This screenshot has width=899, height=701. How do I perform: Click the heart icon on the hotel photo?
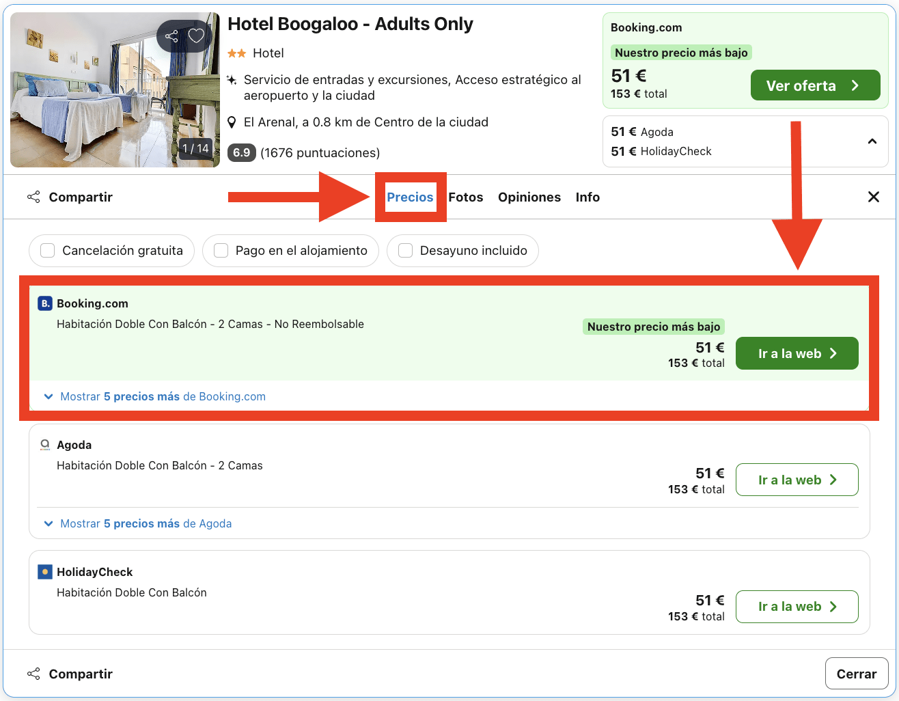click(x=196, y=36)
